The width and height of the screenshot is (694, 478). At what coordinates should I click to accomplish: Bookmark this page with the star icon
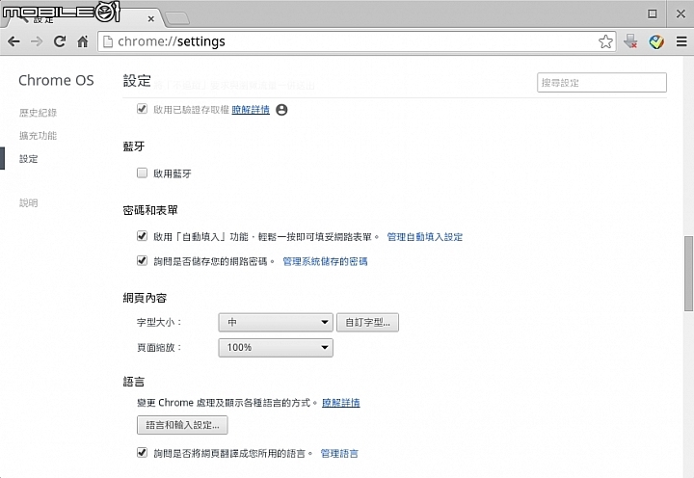(605, 41)
